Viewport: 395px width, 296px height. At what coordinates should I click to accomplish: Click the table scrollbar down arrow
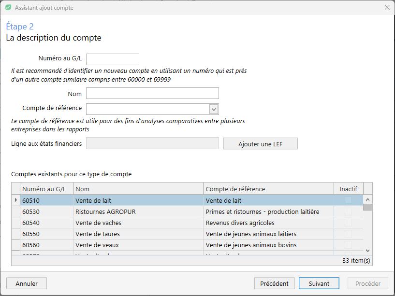coord(367,251)
